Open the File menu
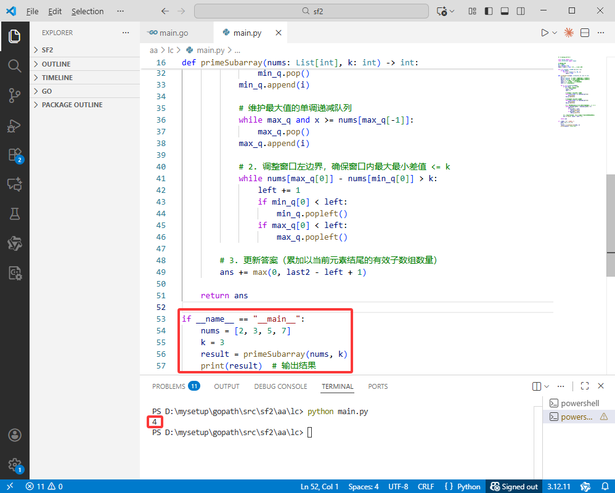The width and height of the screenshot is (615, 493). (x=32, y=11)
